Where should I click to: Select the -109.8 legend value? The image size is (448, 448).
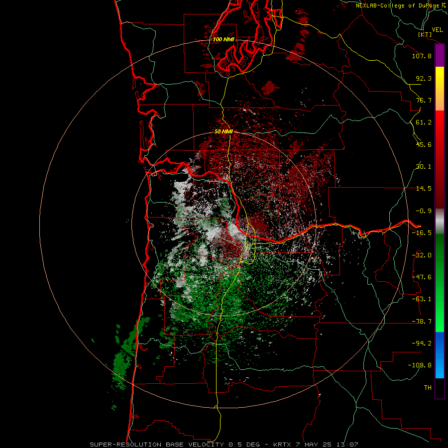click(x=420, y=365)
